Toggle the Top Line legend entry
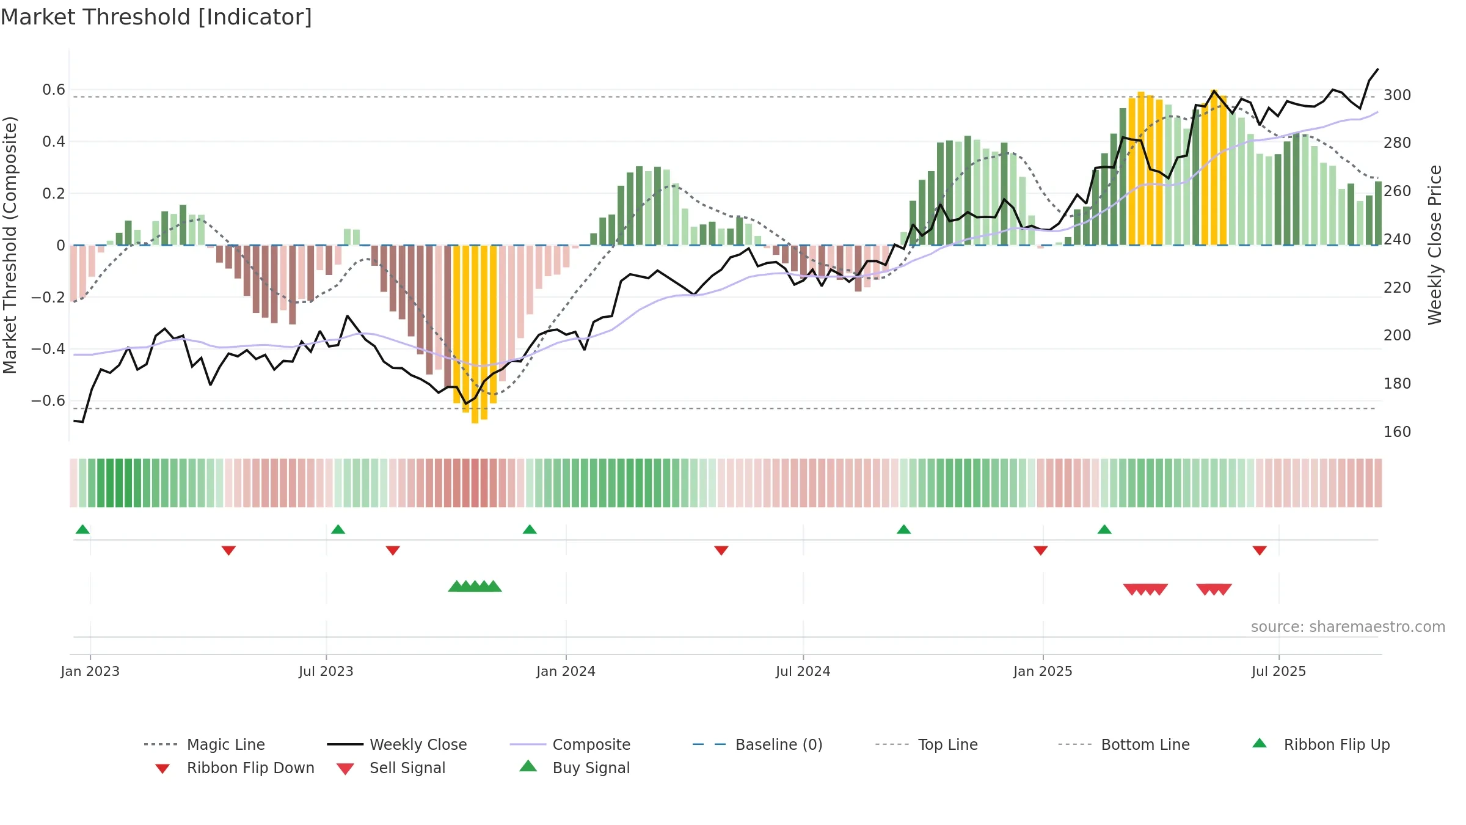 [x=926, y=744]
